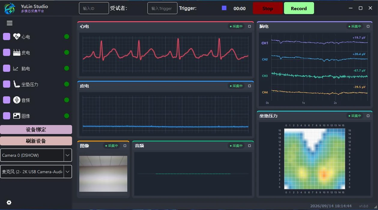Toggle the 图像 checkbox
378x210 pixels.
coord(7,116)
